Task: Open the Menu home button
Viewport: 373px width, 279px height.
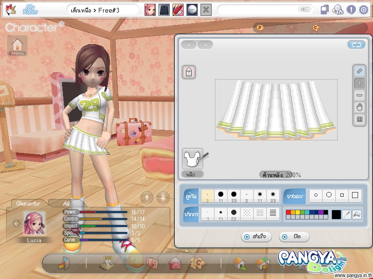Action: (17, 46)
